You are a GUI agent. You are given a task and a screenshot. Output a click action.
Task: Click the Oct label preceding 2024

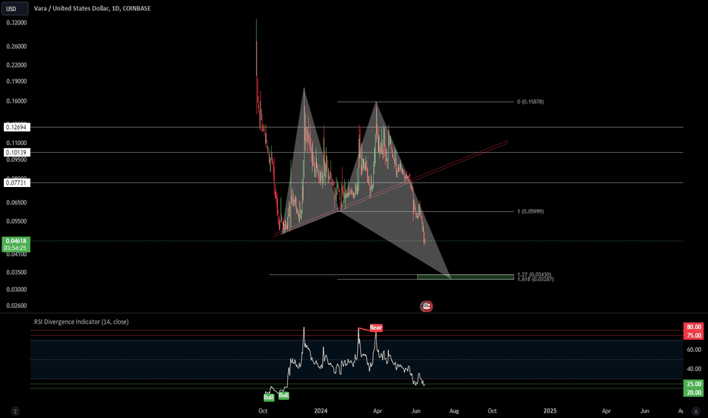pos(262,410)
